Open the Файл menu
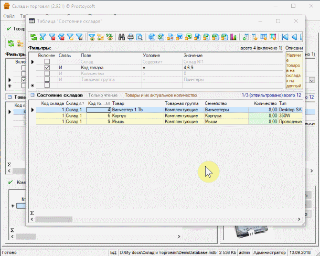 [x=8, y=17]
